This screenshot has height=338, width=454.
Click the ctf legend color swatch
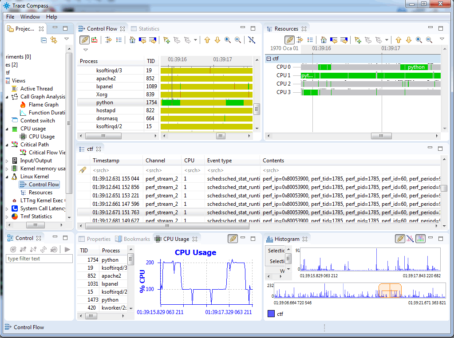click(270, 314)
